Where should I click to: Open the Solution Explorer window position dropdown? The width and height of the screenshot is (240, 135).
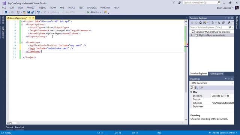[226, 18]
